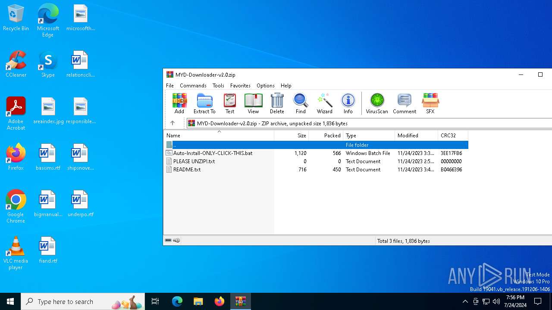Open File Explorer from the taskbar

pos(198,301)
